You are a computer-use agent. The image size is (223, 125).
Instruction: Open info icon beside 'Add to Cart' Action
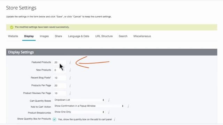128,106
